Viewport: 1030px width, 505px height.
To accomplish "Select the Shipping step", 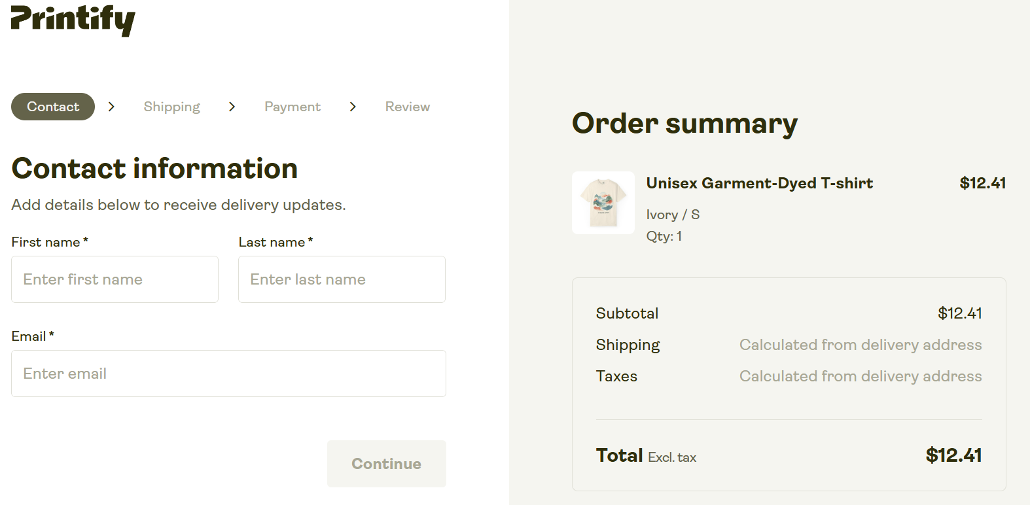I will tap(171, 106).
